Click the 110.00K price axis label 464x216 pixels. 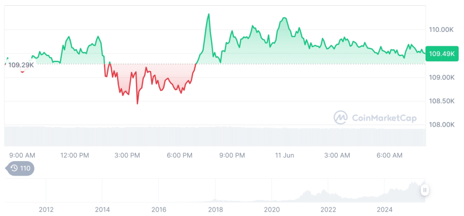coord(441,30)
